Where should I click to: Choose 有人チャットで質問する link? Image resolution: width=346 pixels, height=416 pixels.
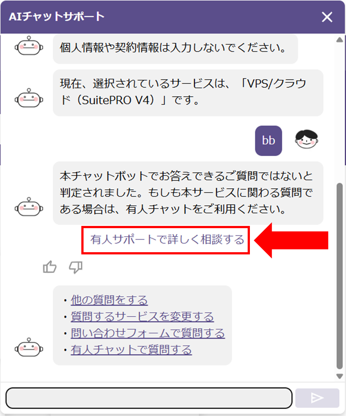131,350
